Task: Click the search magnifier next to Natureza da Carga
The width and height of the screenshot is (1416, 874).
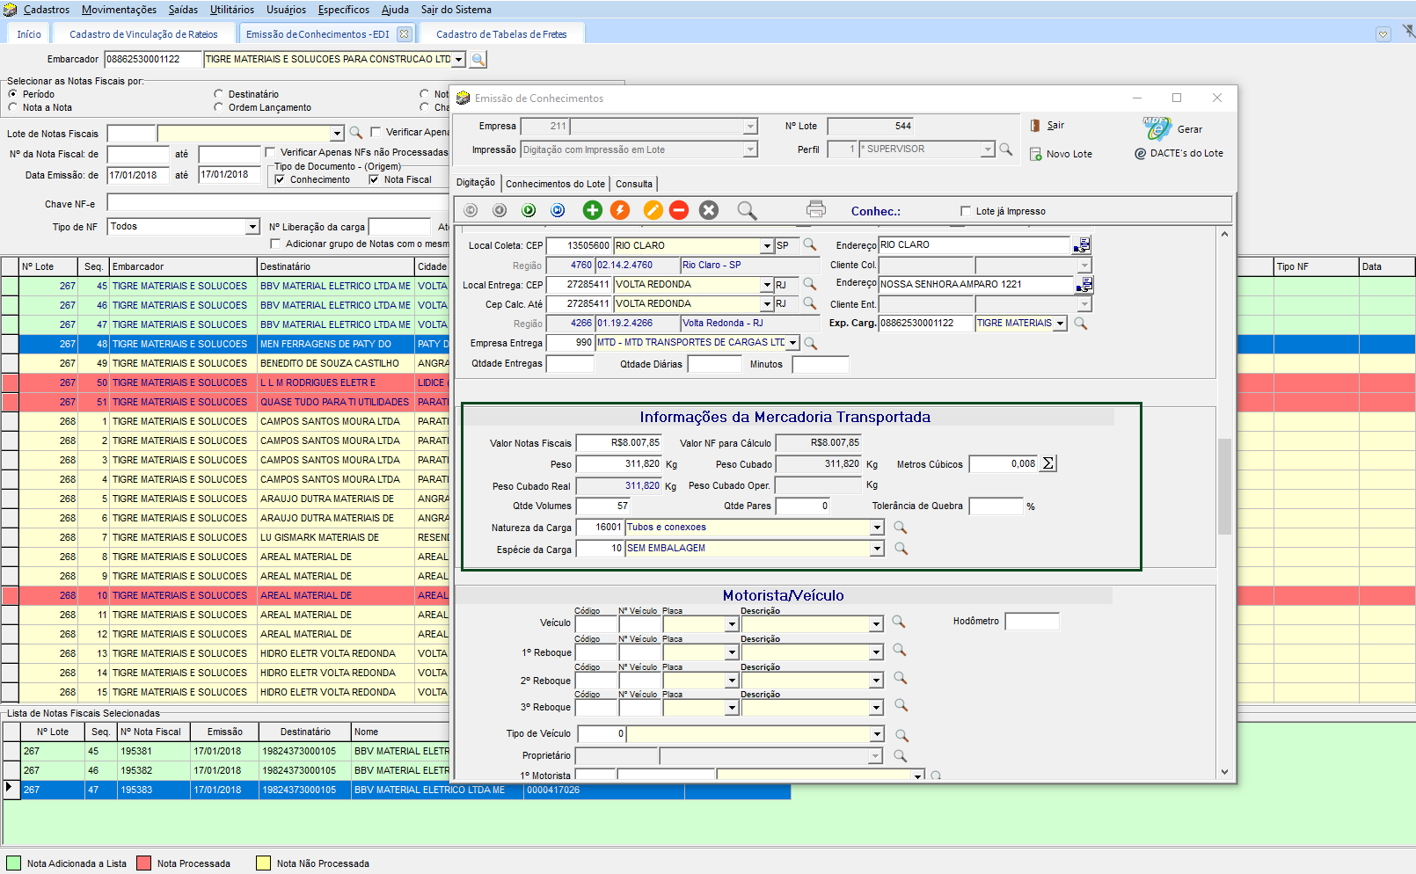Action: click(x=901, y=528)
